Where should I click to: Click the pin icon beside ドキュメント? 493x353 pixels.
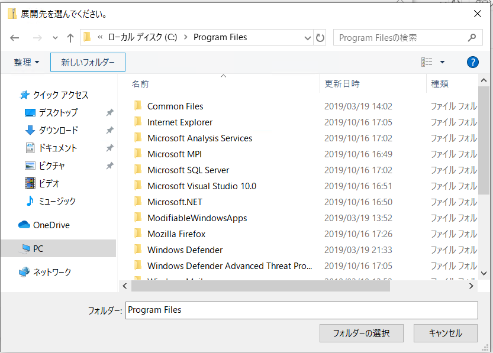point(109,148)
